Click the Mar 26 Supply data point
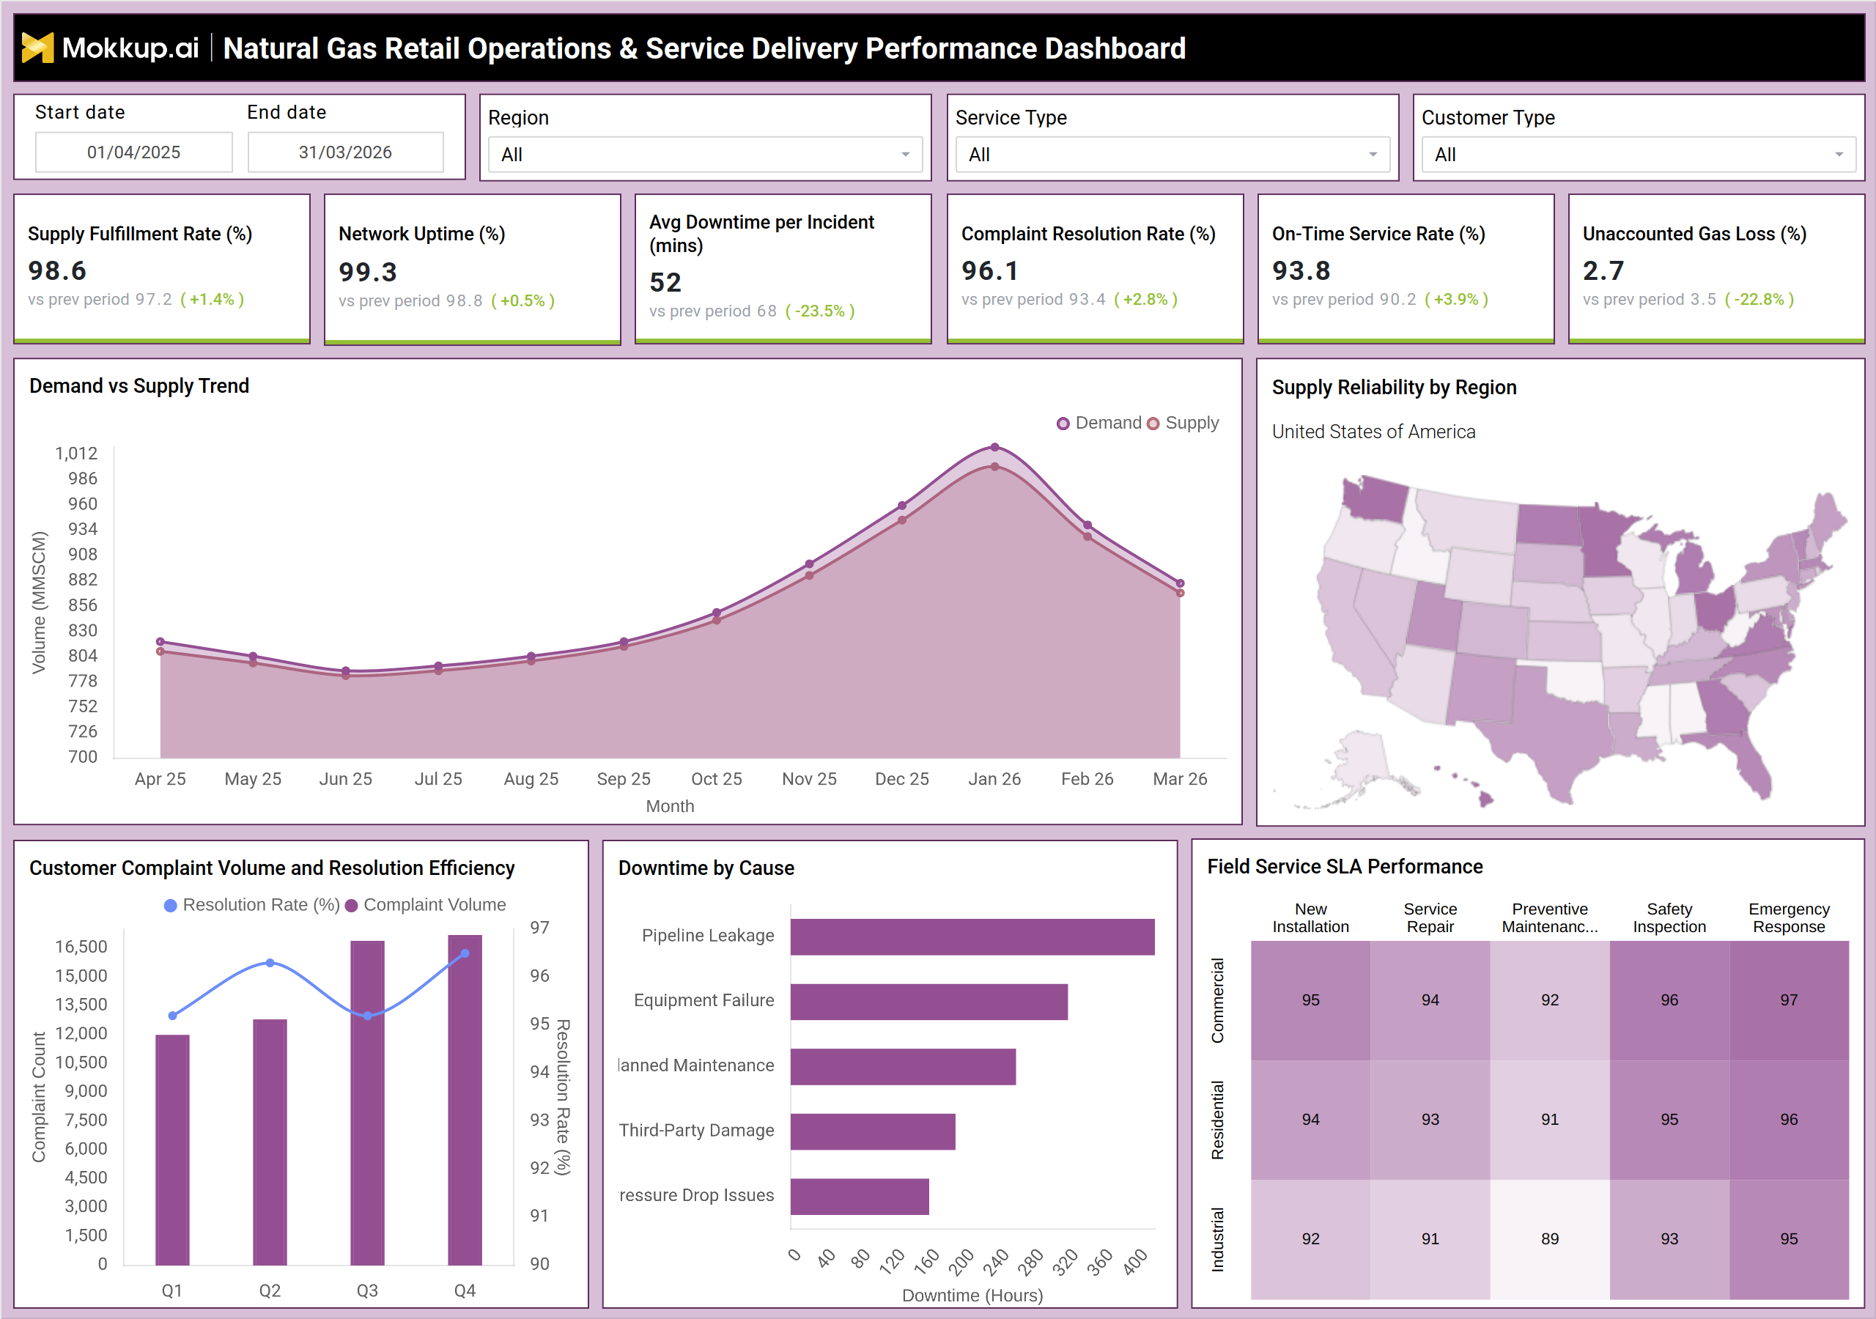 pos(1180,593)
